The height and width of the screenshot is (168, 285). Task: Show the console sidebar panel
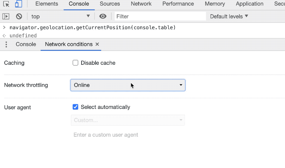tap(6, 16)
